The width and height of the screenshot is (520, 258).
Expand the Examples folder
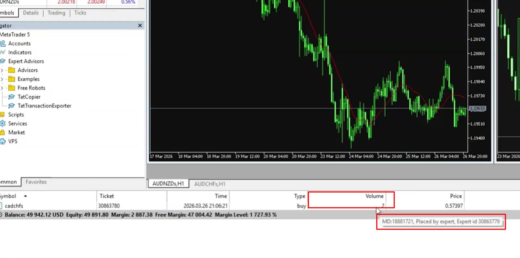pos(2,79)
